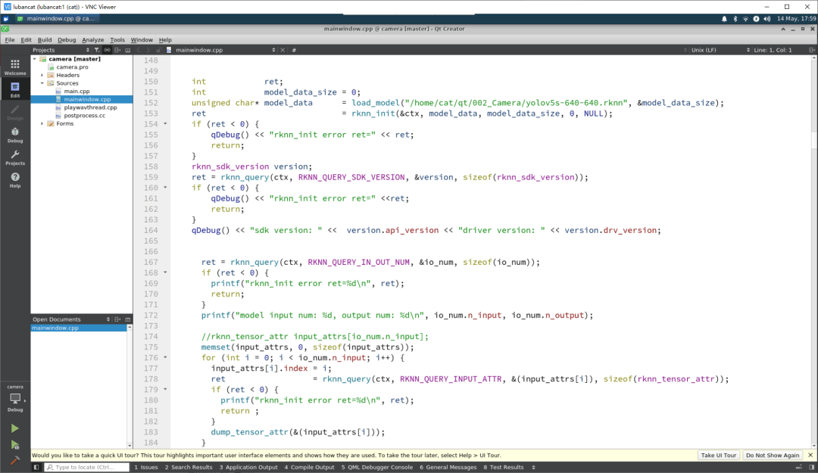
Task: Fold the if block at line 179
Action: pos(165,389)
